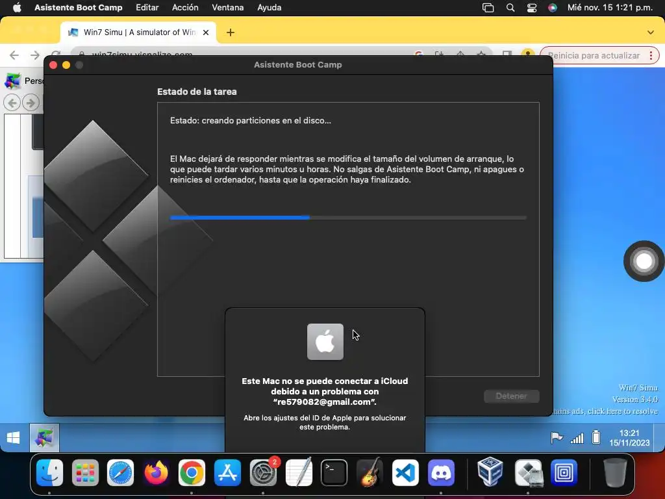
Task: Open System Settings with badge 2
Action: point(263,472)
